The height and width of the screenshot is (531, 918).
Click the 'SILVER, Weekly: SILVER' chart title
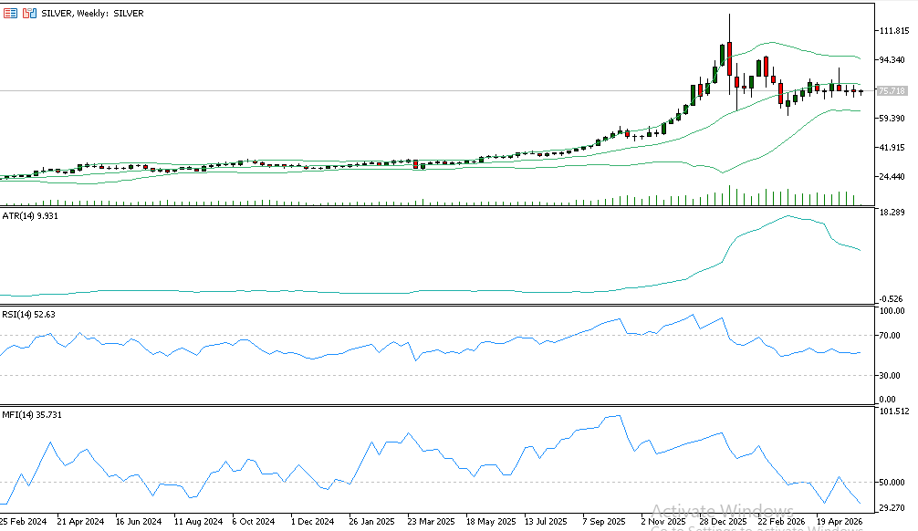click(92, 13)
